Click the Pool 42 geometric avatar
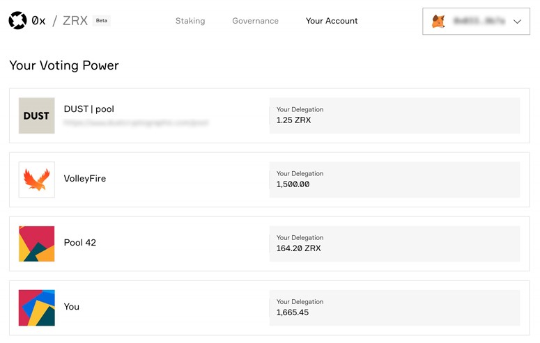540x343 pixels. click(x=36, y=244)
